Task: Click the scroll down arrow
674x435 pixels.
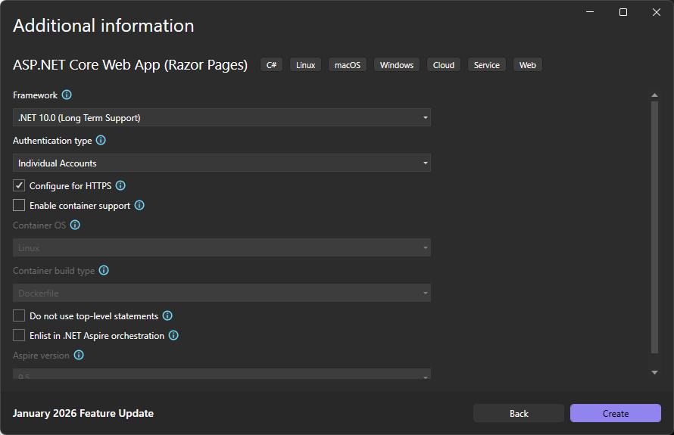Action: click(x=655, y=372)
